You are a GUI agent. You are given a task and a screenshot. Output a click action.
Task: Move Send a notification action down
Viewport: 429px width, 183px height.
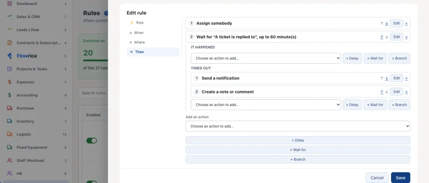coord(387,78)
